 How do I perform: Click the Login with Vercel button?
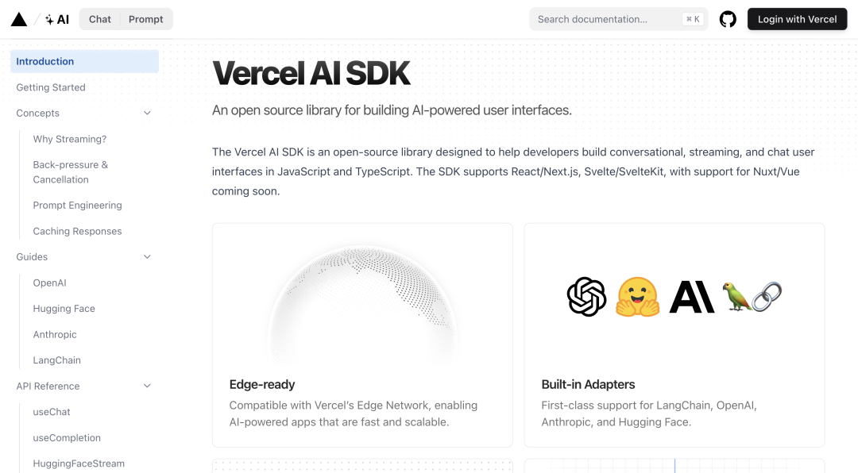coord(797,18)
